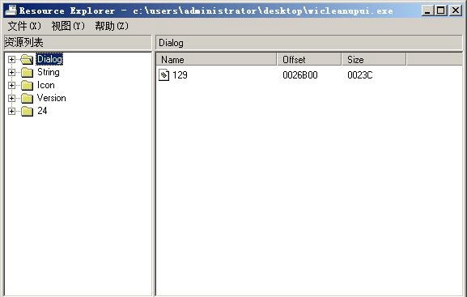This screenshot has height=297, width=467.
Task: Minimize the Resource Explorer window
Action: [x=427, y=11]
